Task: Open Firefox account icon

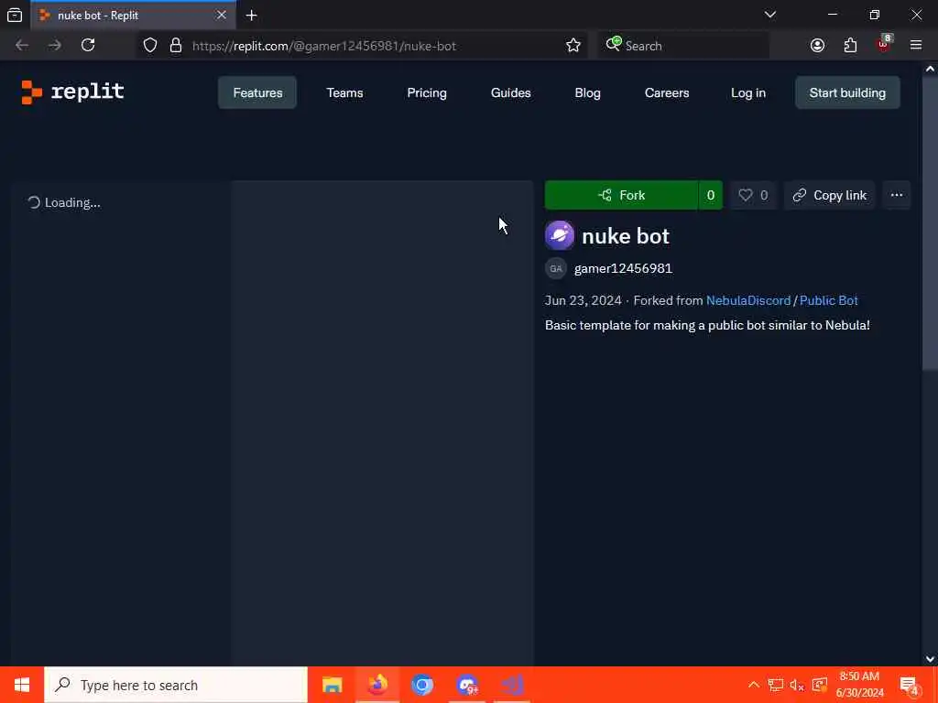Action: pyautogui.click(x=817, y=46)
